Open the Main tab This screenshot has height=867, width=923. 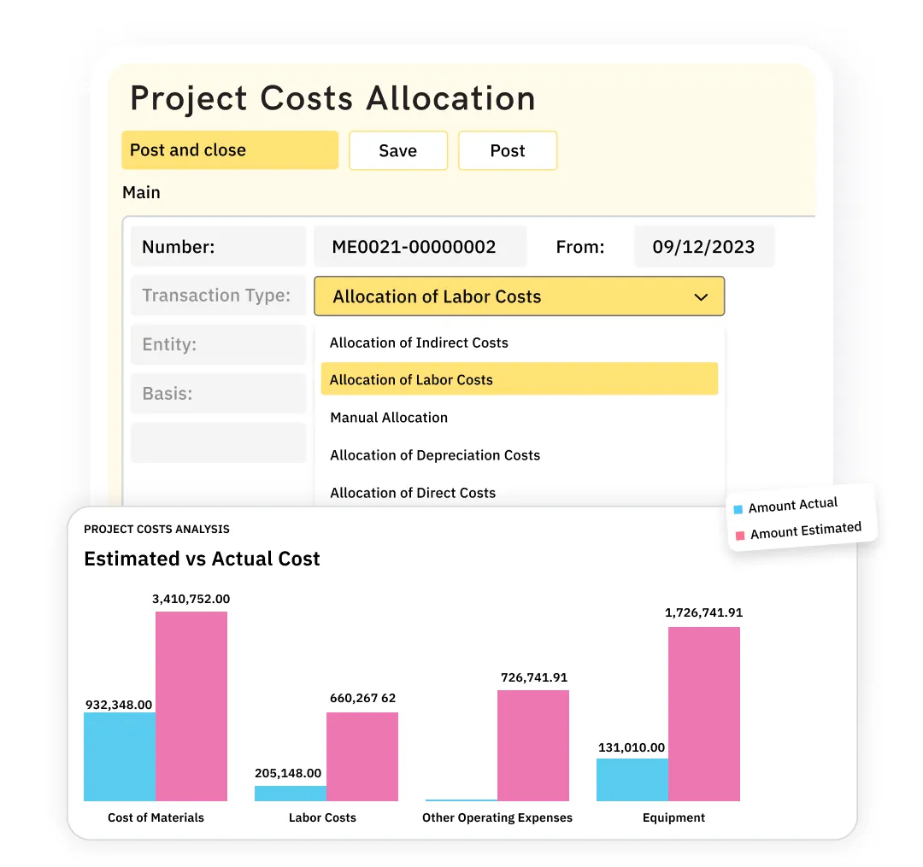tap(141, 192)
